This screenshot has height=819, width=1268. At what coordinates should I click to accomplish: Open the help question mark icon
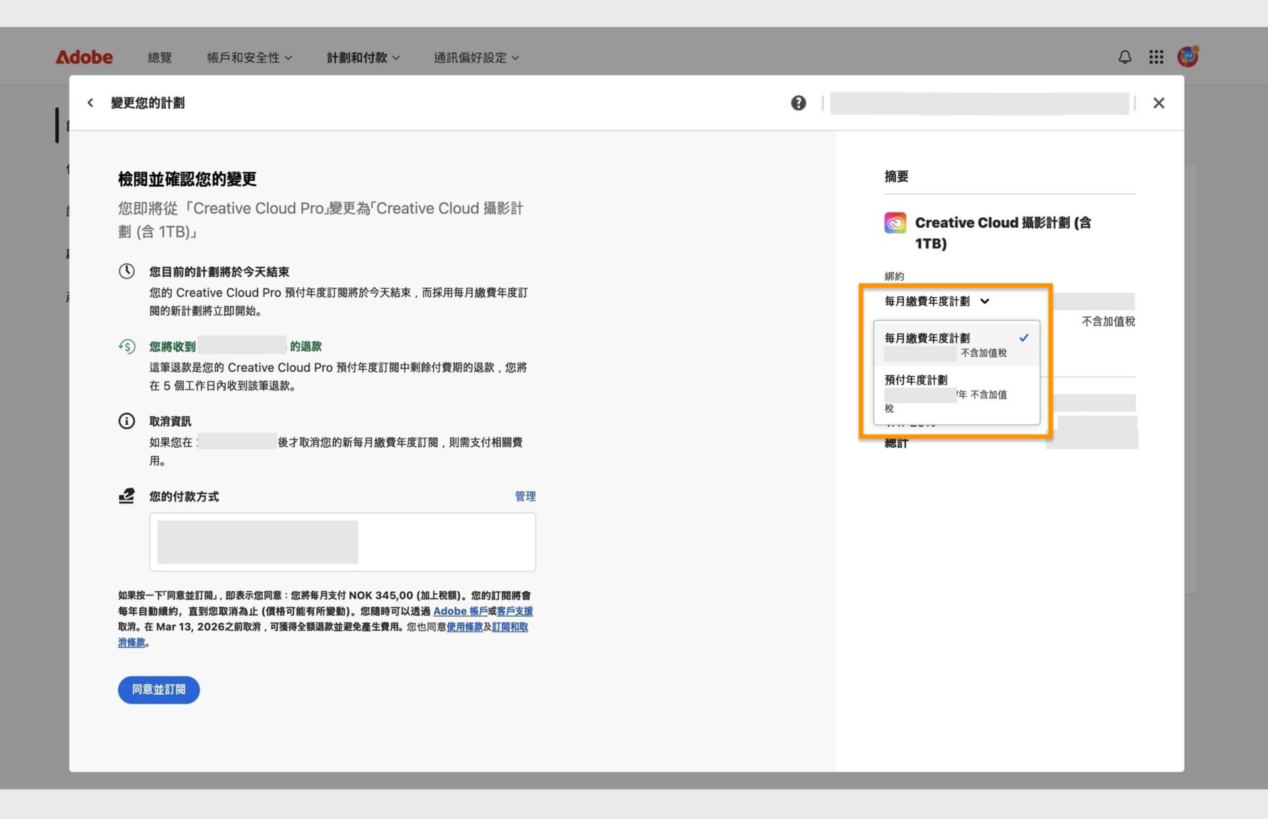click(x=798, y=103)
